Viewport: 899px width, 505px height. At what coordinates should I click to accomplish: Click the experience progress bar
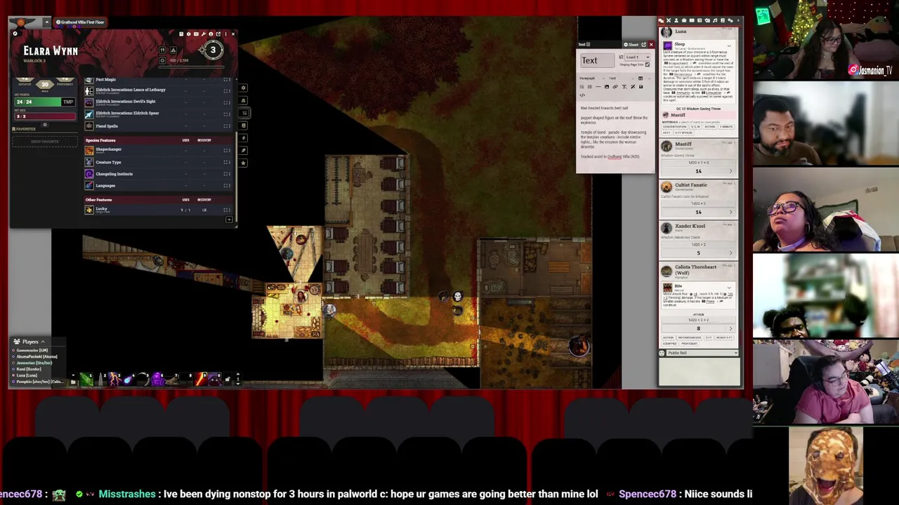click(x=191, y=67)
